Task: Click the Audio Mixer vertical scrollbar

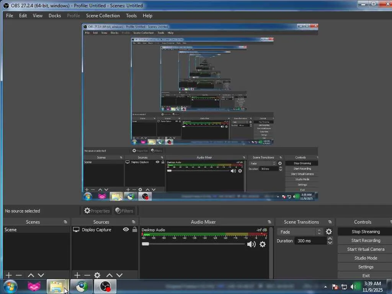Action: [x=271, y=252]
